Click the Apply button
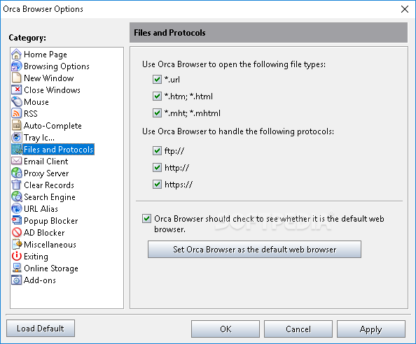The width and height of the screenshot is (416, 344). 371,329
